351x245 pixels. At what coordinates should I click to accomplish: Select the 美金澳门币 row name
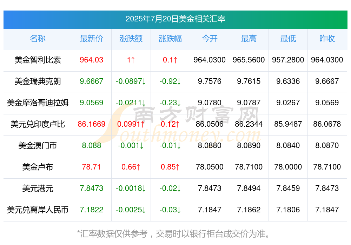pyautogui.click(x=38, y=146)
